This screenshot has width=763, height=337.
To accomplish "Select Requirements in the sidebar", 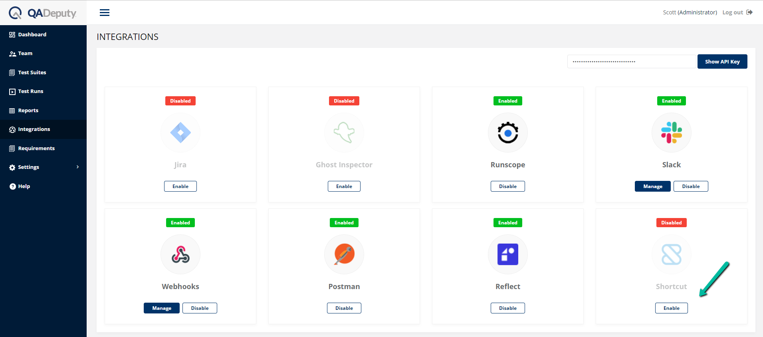I will click(43, 149).
